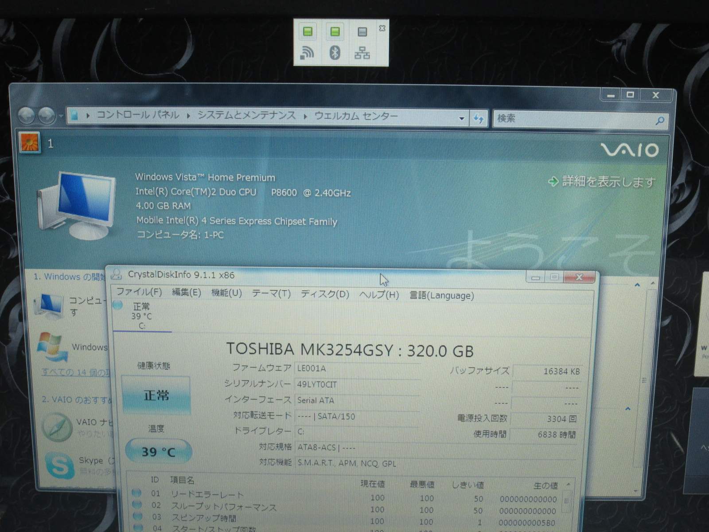The height and width of the screenshot is (532, 709).
Task: Open the 言語(Language) menu
Action: click(x=441, y=295)
